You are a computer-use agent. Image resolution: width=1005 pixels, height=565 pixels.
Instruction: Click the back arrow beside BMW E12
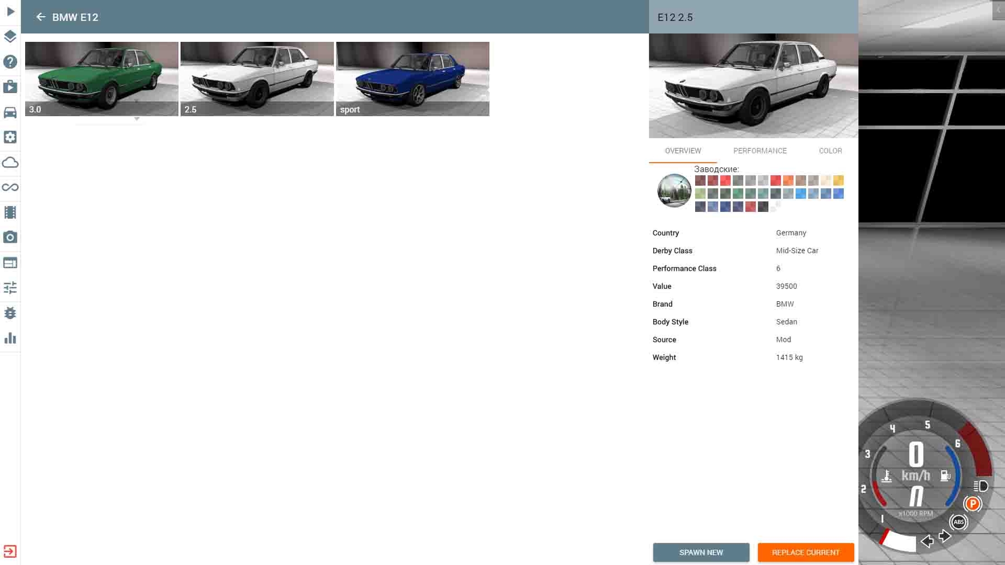click(40, 17)
